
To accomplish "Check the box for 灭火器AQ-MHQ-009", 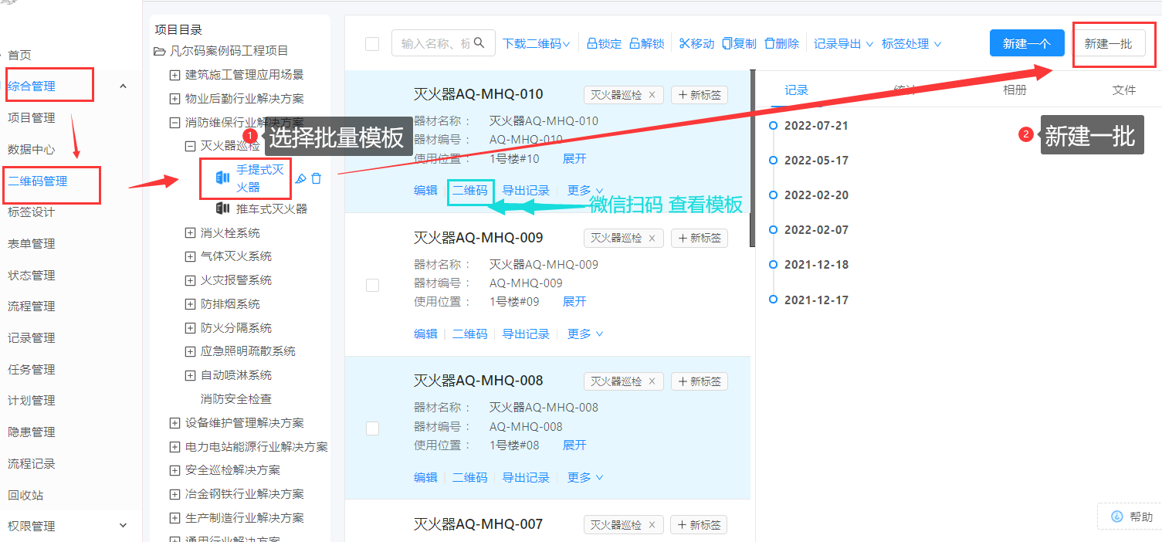I will 372,285.
